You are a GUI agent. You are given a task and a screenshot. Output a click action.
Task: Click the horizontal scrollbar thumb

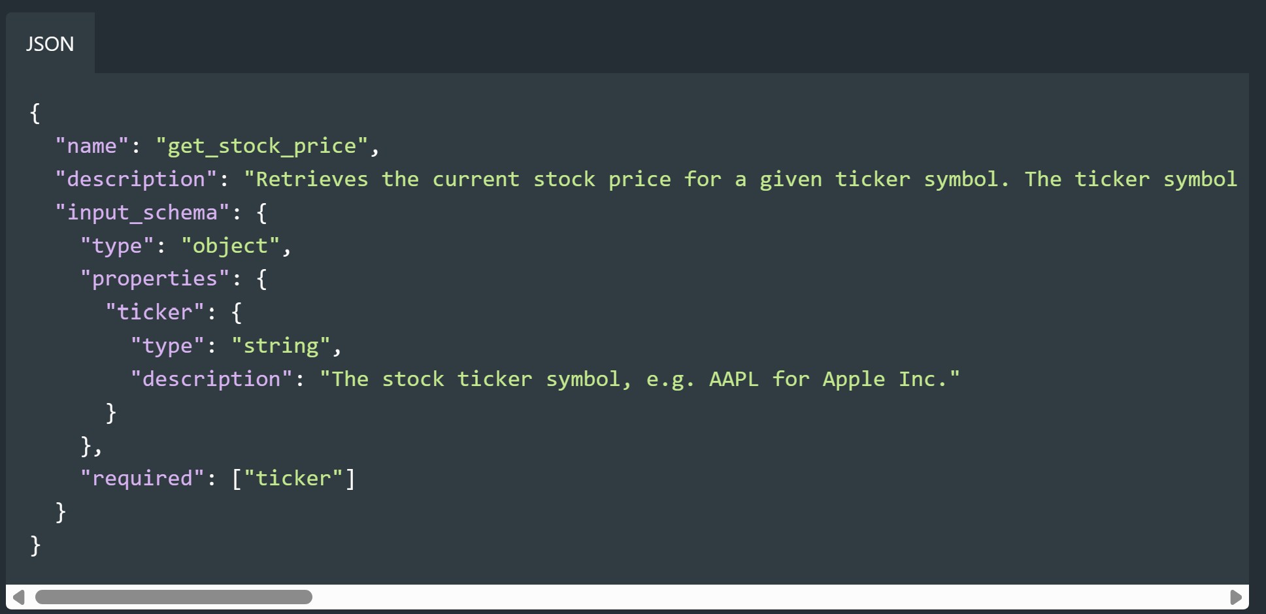(174, 597)
